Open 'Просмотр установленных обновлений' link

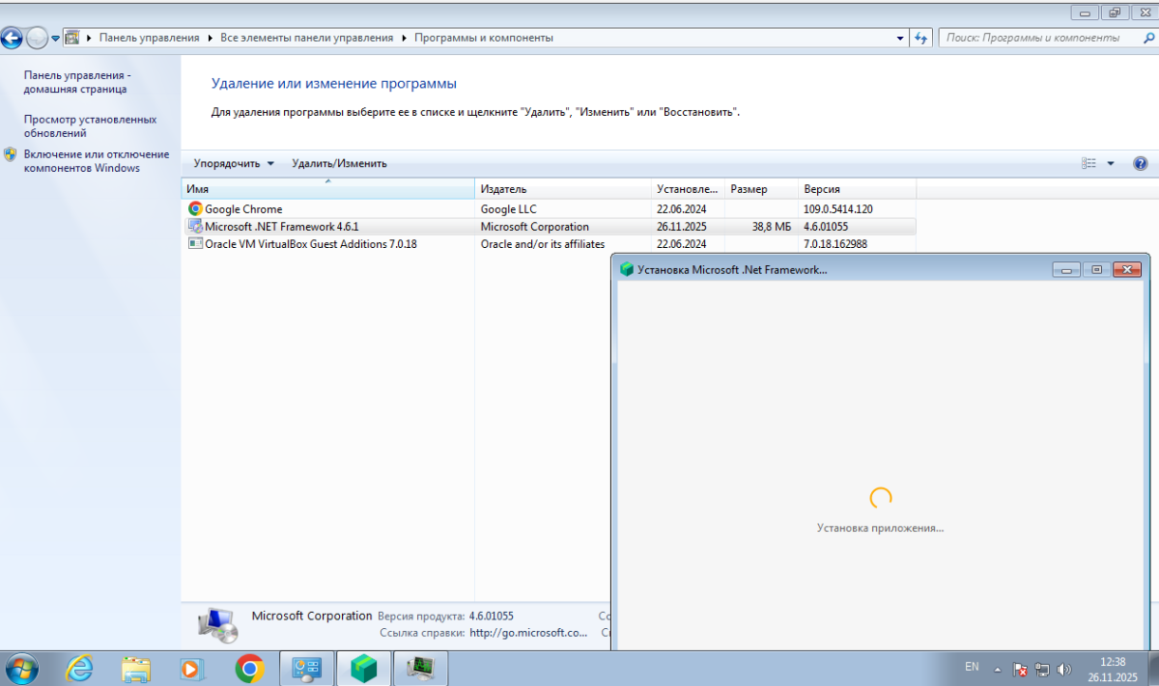tap(90, 126)
